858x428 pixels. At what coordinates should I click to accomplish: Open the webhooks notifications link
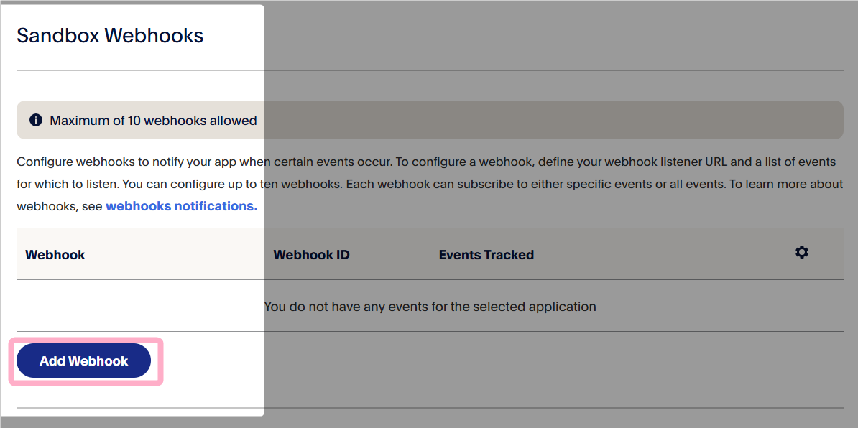181,206
